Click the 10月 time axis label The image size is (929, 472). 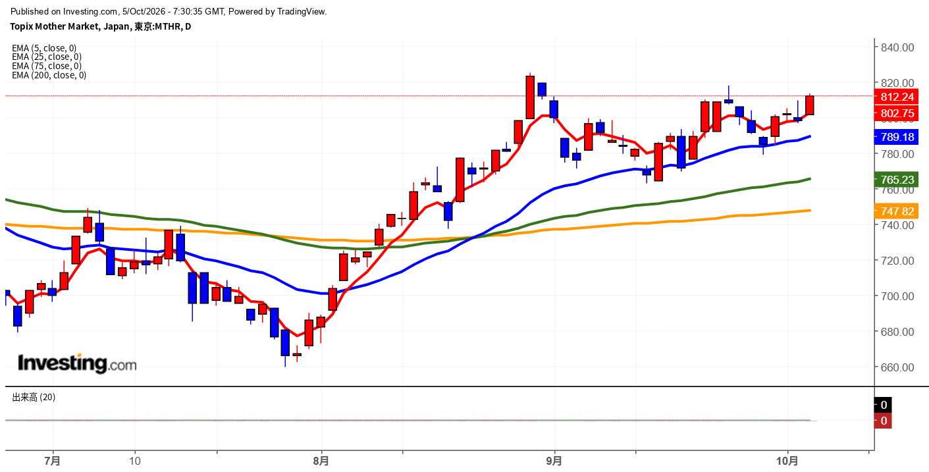[787, 461]
